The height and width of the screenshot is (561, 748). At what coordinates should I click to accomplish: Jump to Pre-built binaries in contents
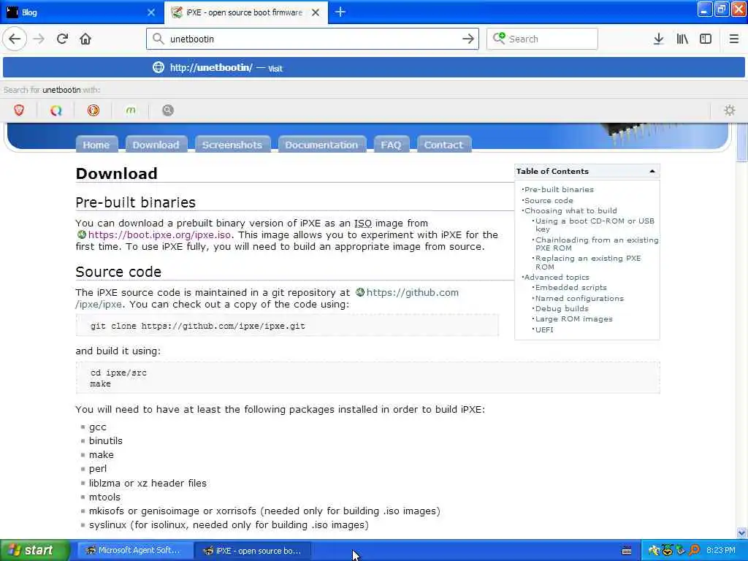pyautogui.click(x=559, y=189)
